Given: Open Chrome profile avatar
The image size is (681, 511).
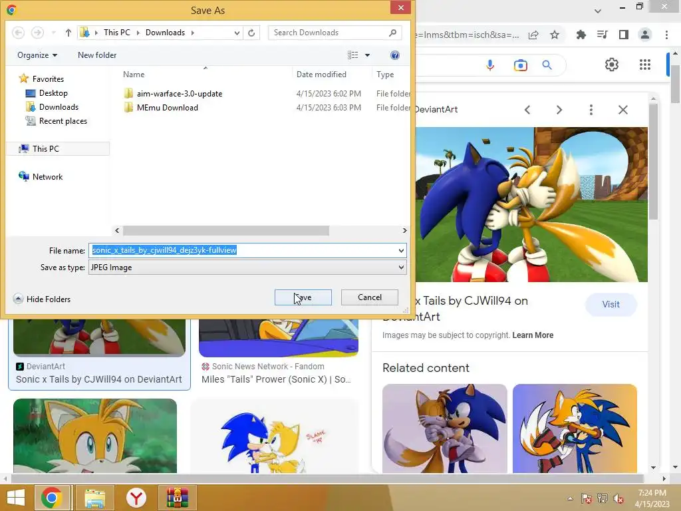Looking at the screenshot, I should point(645,35).
